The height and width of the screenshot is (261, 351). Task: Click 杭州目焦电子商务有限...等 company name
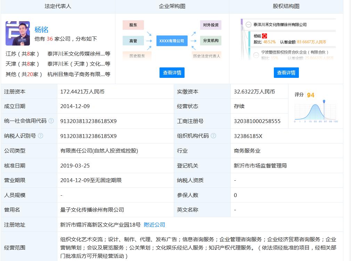[x=79, y=74]
